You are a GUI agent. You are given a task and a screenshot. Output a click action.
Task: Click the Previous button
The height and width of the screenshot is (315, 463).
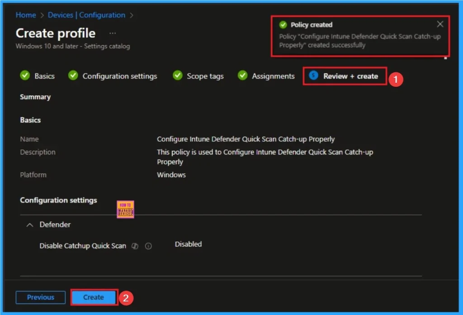tap(40, 297)
